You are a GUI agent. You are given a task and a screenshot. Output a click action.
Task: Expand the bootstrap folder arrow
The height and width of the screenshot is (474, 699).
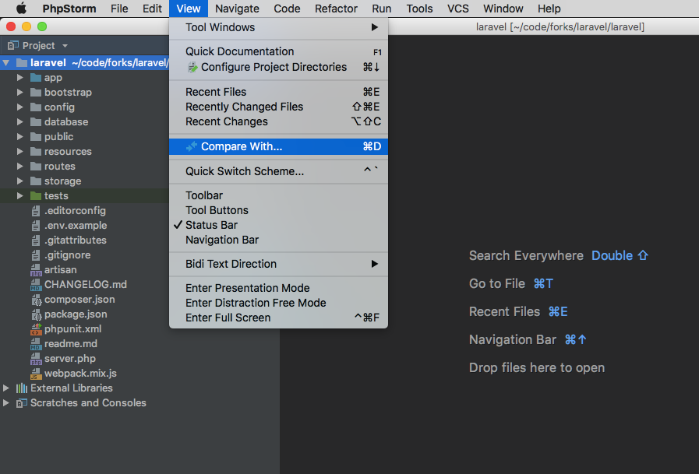tap(19, 92)
